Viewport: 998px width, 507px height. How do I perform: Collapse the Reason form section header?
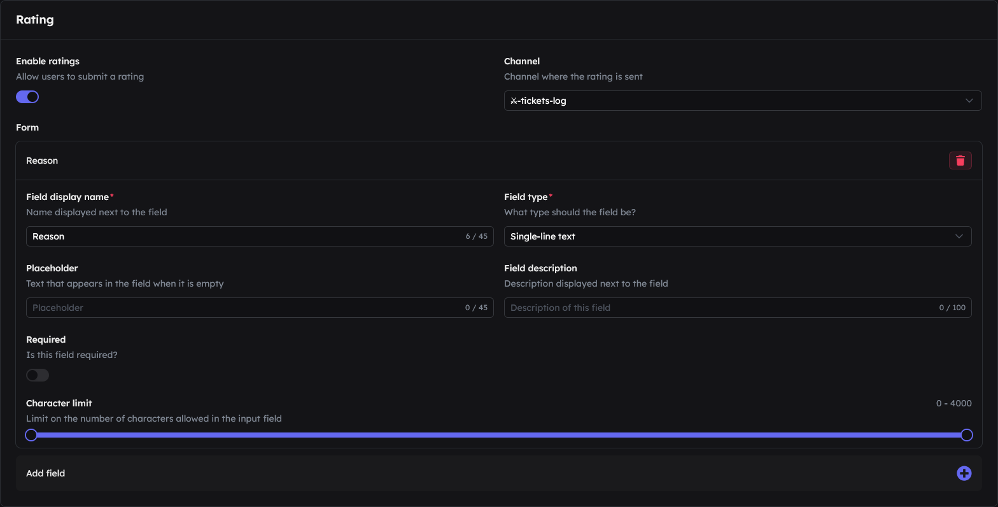[499, 161]
